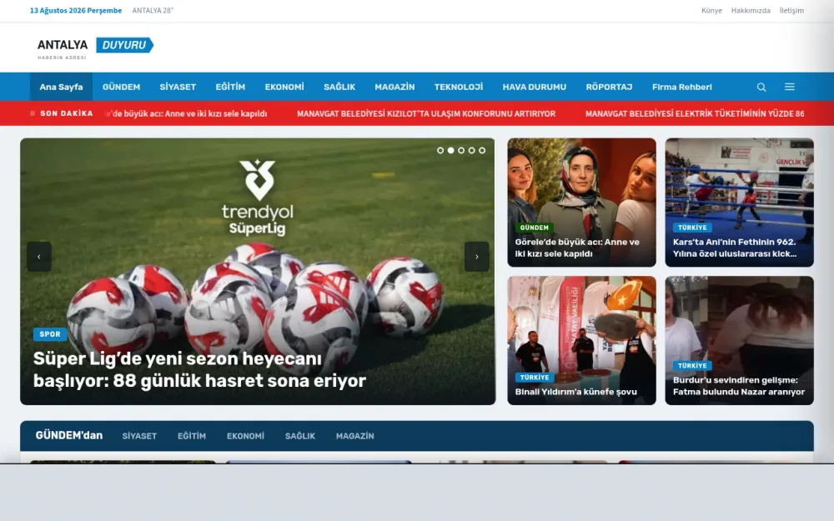Select the GÜNDEM'dan section heading
This screenshot has height=521, width=834.
pyautogui.click(x=69, y=435)
